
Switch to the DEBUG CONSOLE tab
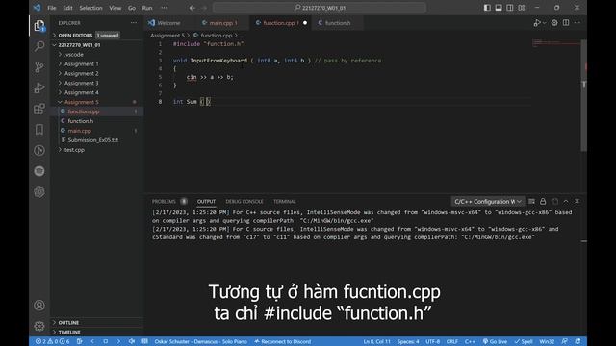pyautogui.click(x=244, y=201)
